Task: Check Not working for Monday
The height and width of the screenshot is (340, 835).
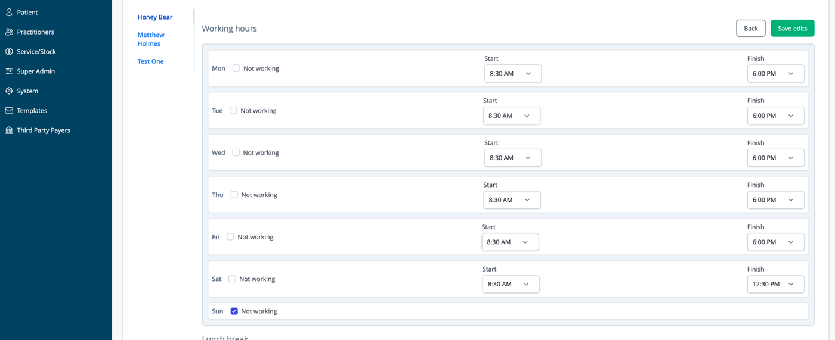Action: [236, 68]
